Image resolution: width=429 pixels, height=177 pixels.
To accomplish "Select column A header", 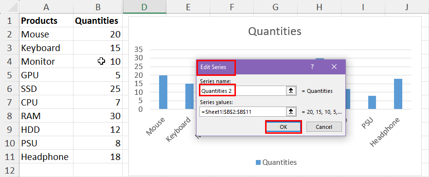I will [x=46, y=7].
